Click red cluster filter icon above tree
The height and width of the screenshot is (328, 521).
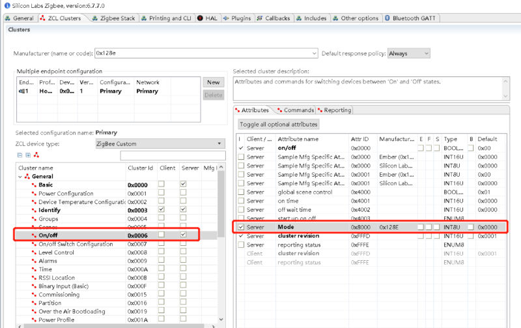tap(36, 155)
